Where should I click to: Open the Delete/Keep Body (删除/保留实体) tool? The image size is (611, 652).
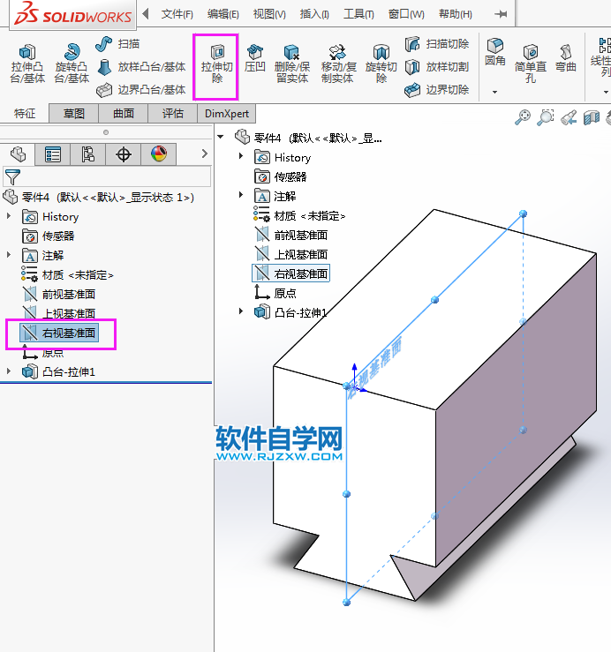[292, 64]
